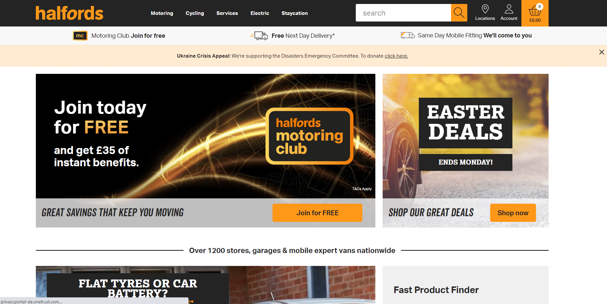
Task: Click the £0.00 basket total
Action: tap(535, 20)
